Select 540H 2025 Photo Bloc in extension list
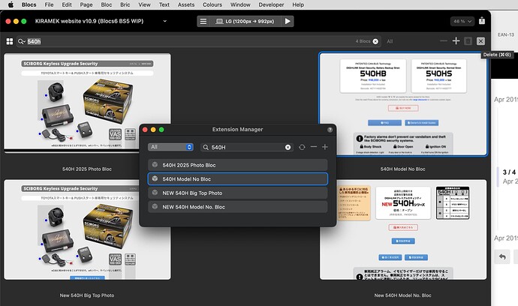This screenshot has width=518, height=306. 238,165
